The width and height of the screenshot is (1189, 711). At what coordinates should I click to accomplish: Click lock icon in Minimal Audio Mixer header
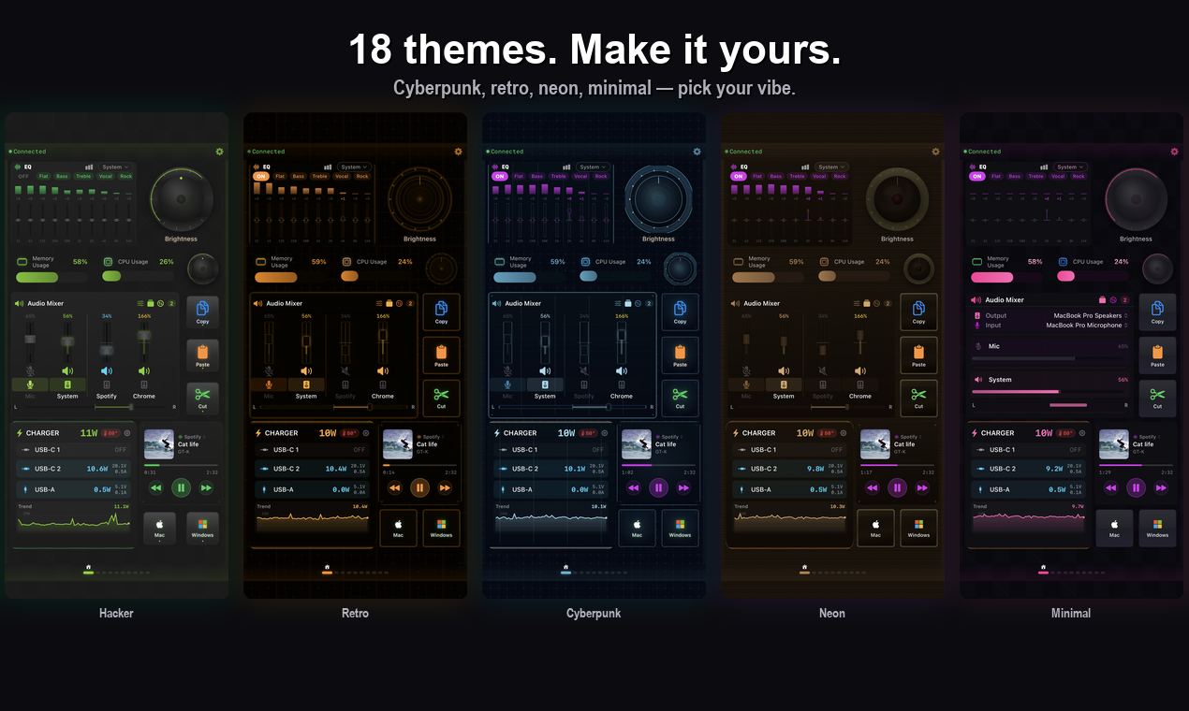click(x=1101, y=299)
